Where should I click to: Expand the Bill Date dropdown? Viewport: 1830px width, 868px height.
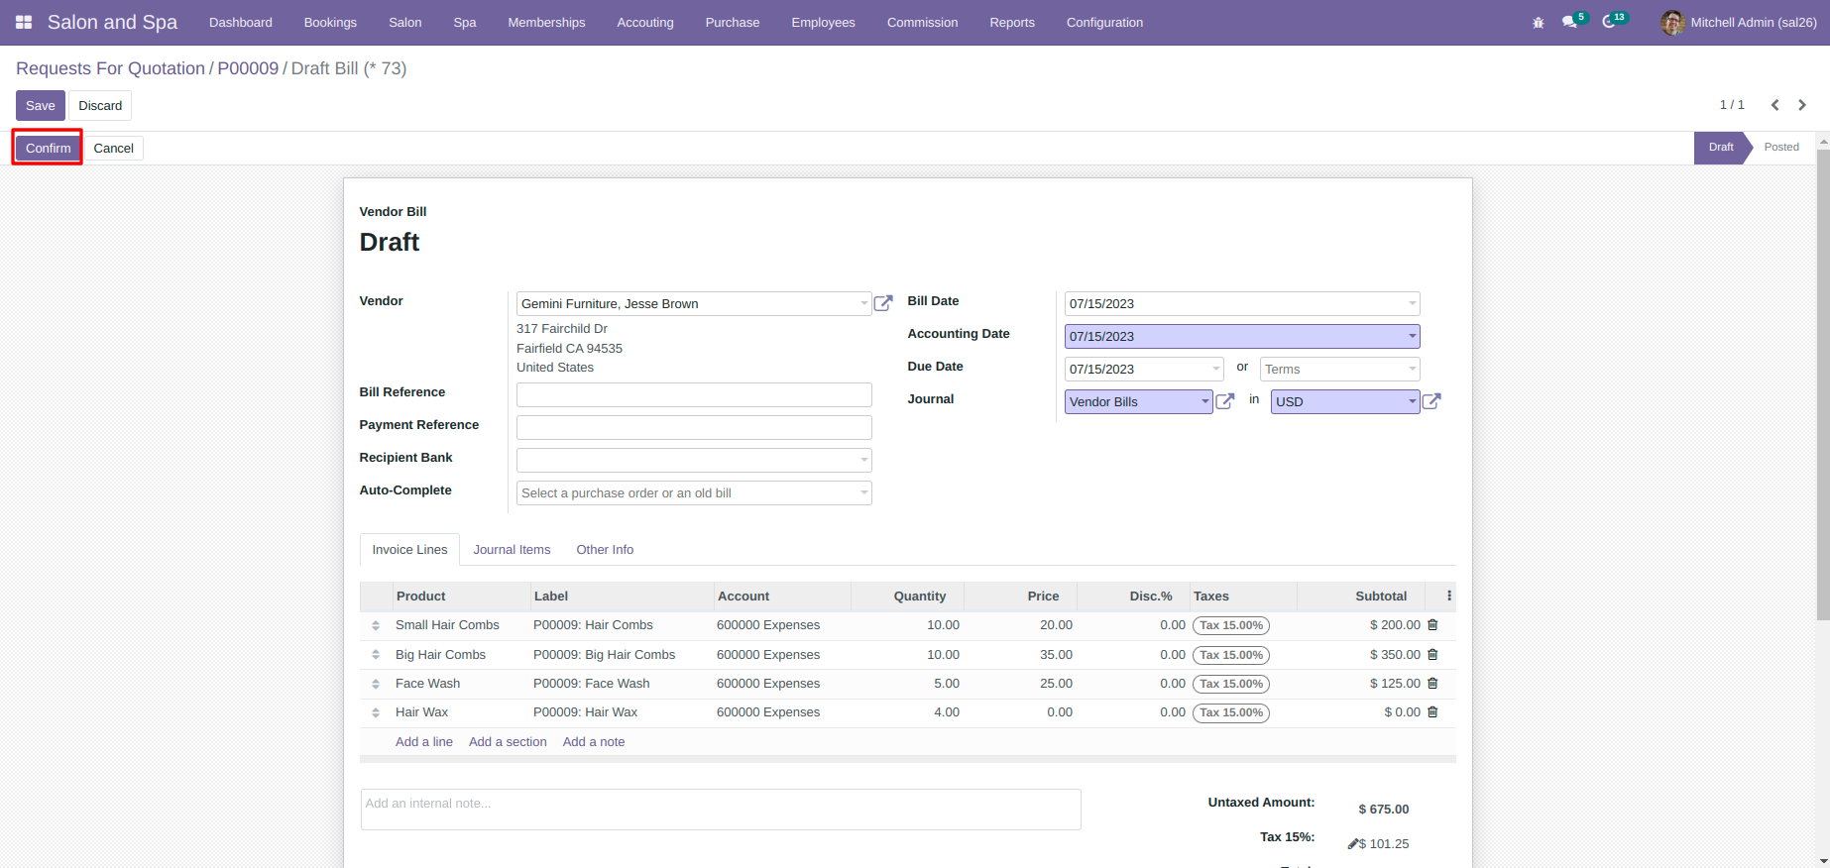coord(1412,303)
